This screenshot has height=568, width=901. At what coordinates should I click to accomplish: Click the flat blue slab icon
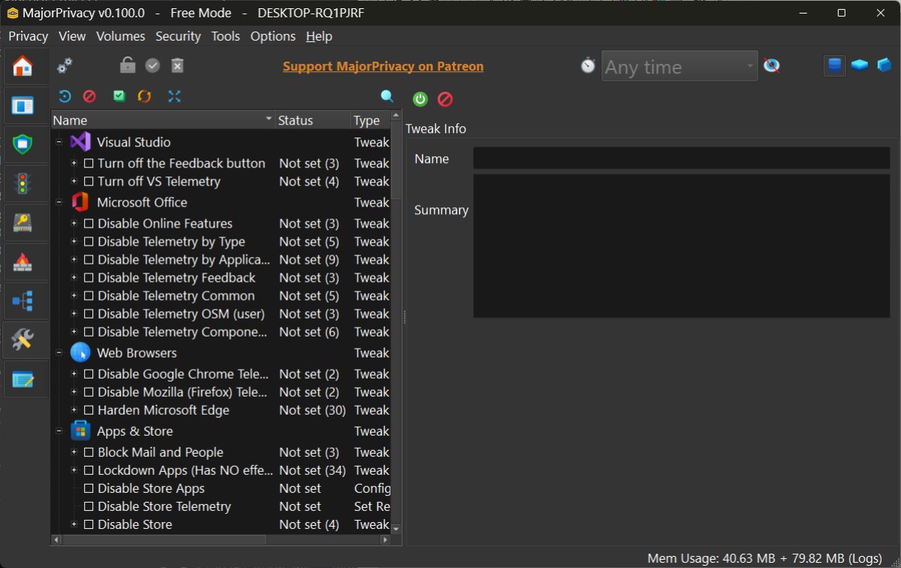[x=860, y=66]
